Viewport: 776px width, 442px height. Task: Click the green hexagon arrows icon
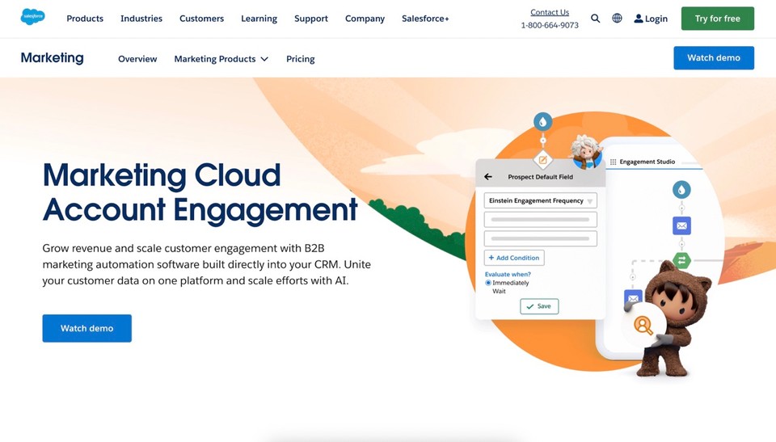coord(681,260)
